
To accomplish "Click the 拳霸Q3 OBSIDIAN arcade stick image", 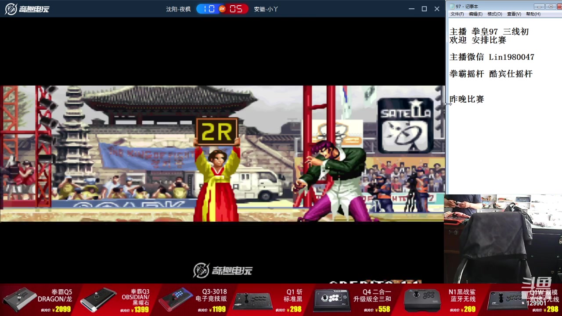I will pyautogui.click(x=98, y=299).
